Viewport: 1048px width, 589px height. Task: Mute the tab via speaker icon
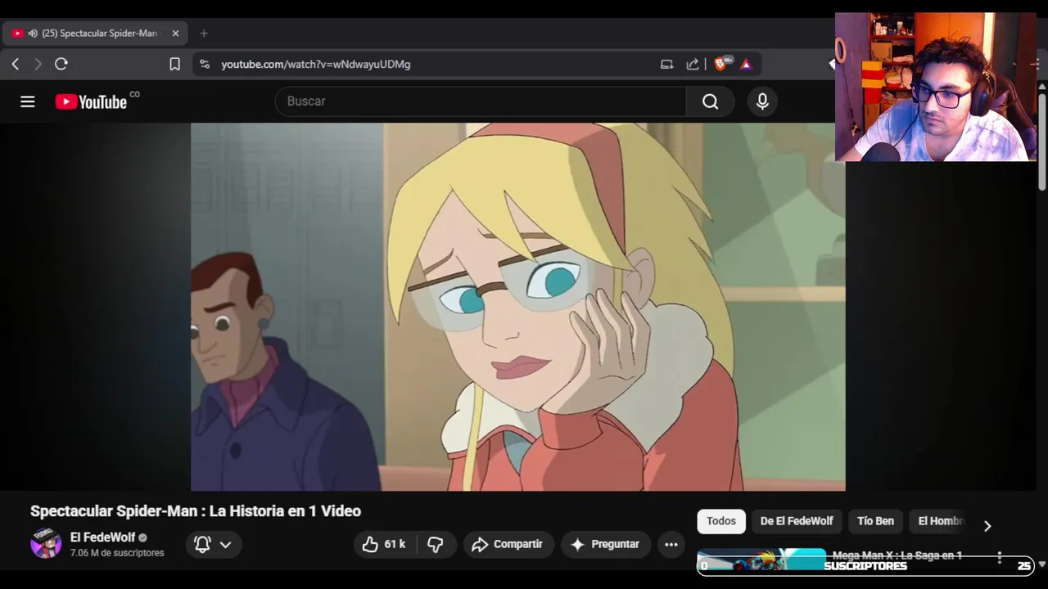(x=33, y=34)
